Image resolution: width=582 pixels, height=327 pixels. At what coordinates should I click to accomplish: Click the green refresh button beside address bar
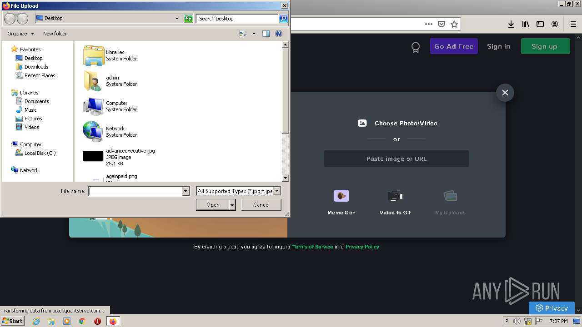coord(188,19)
